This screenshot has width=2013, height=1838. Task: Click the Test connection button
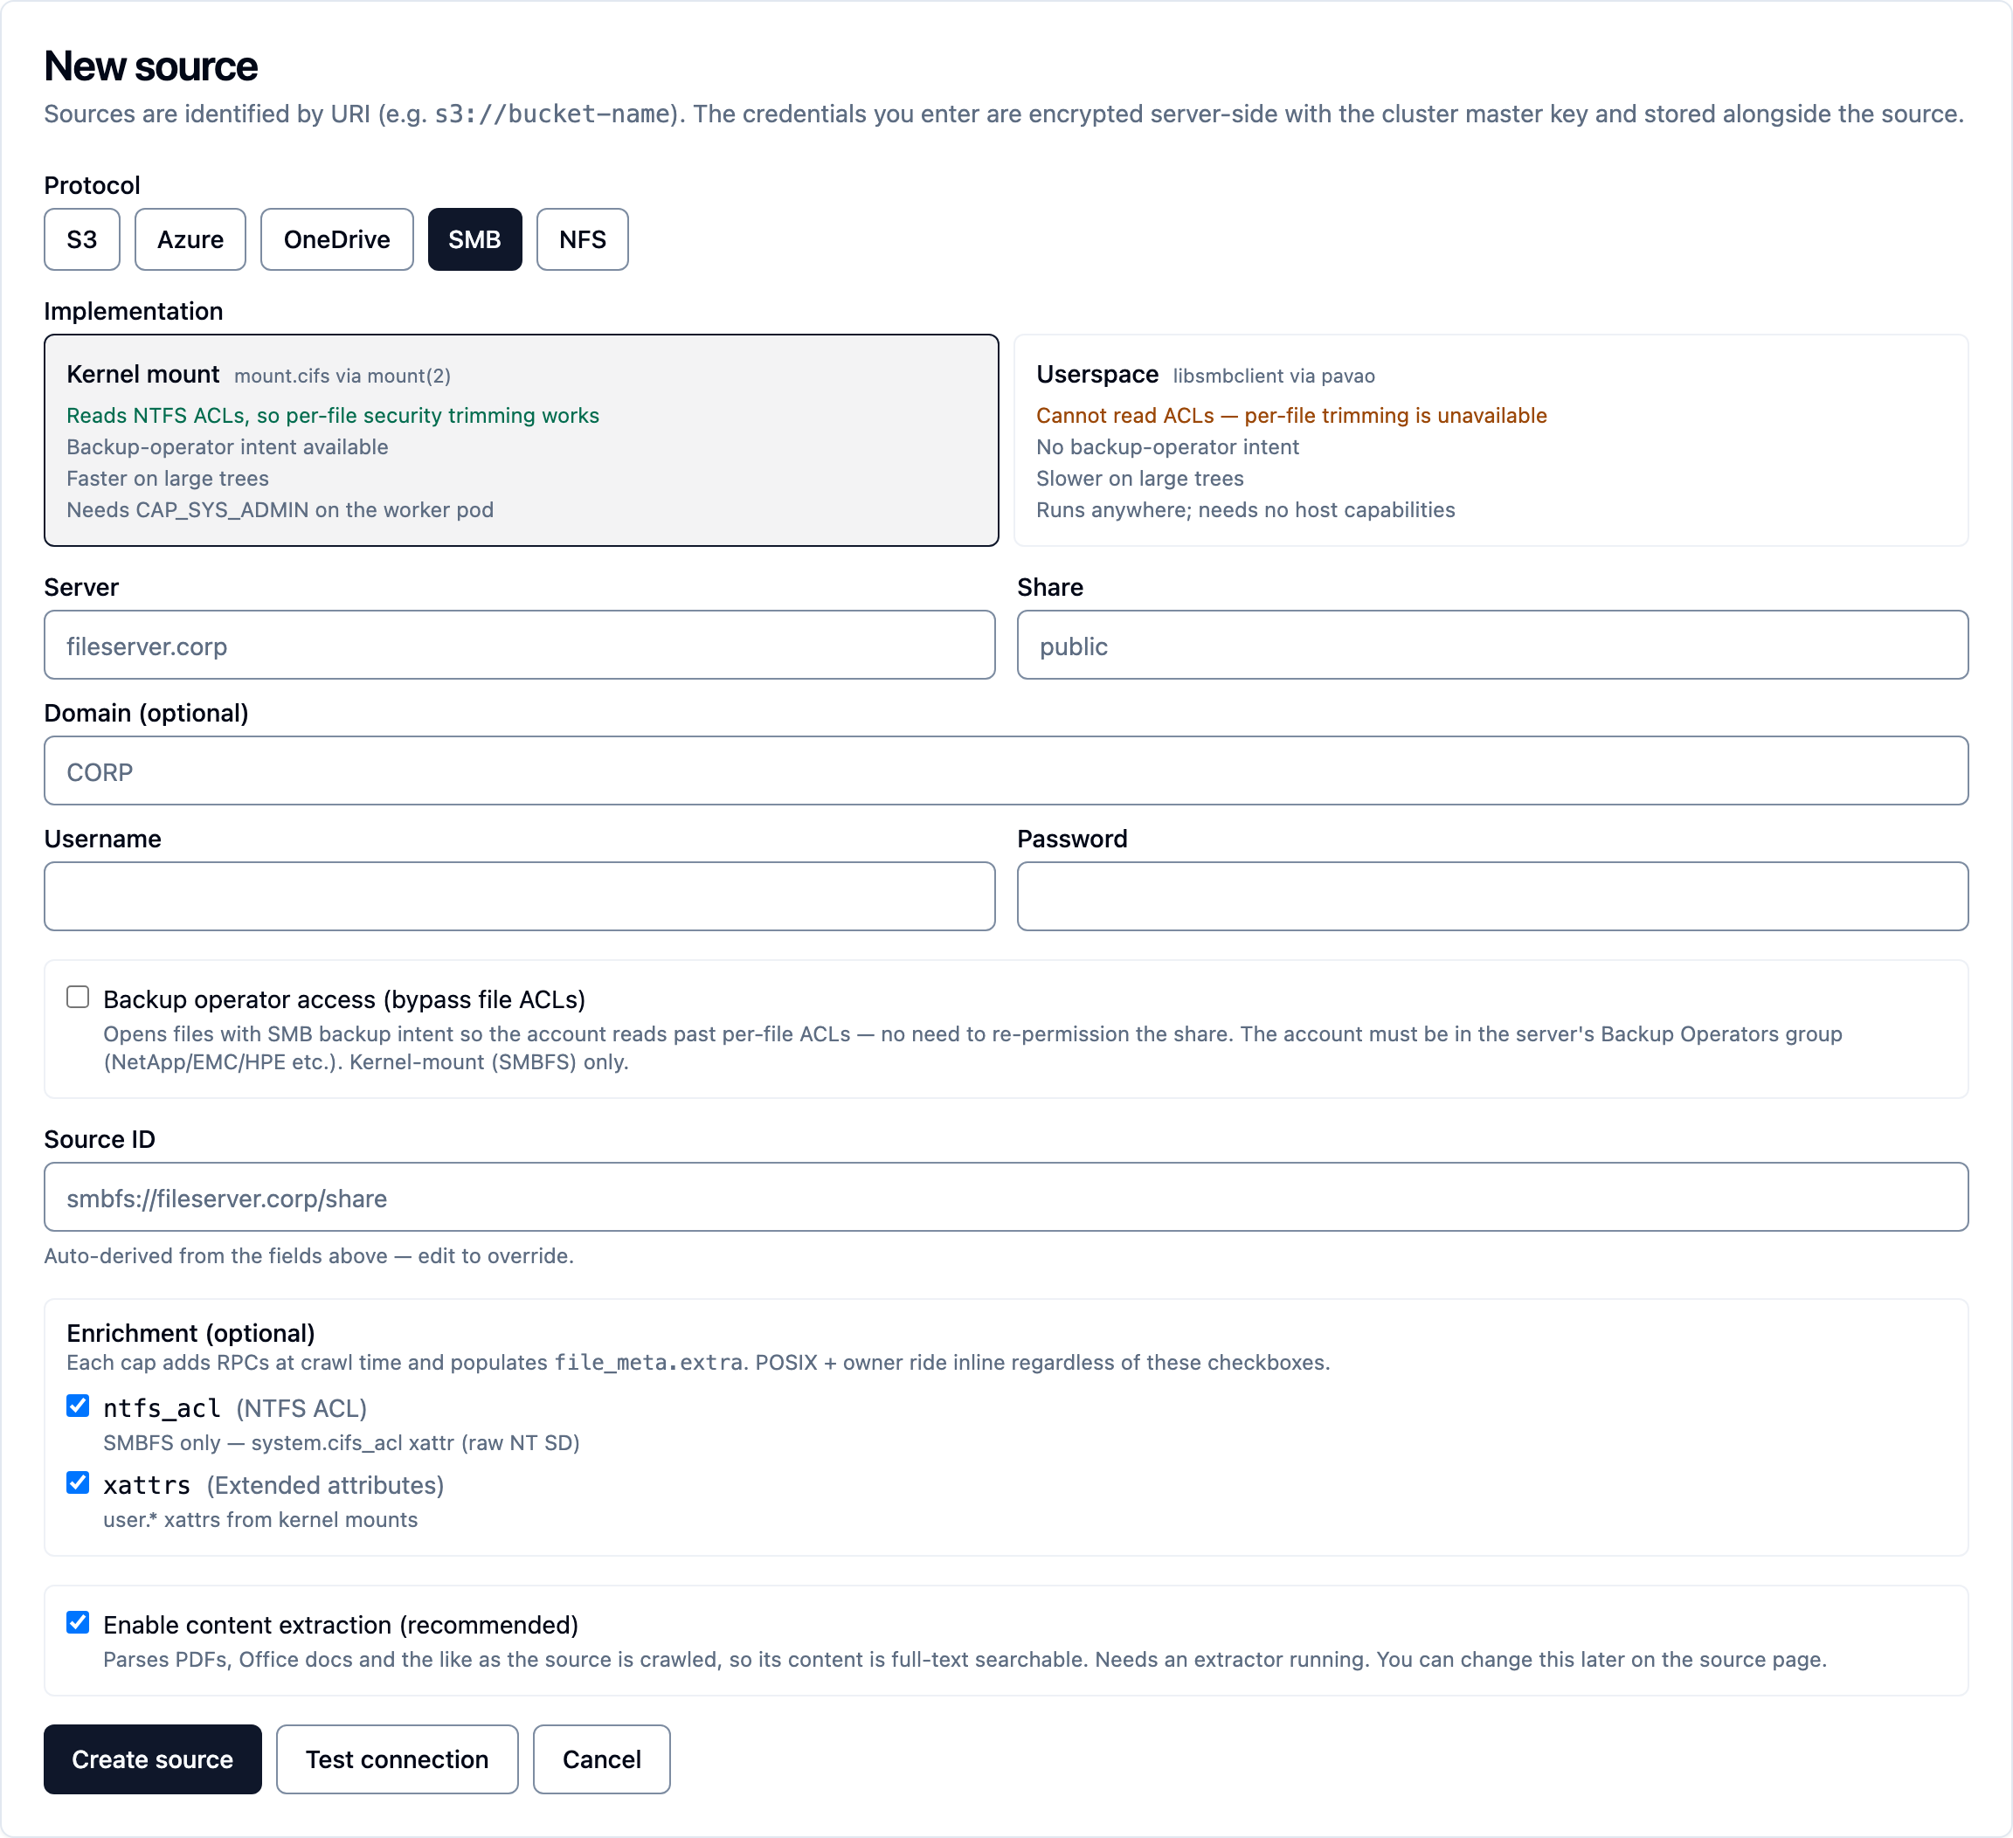[x=398, y=1759]
